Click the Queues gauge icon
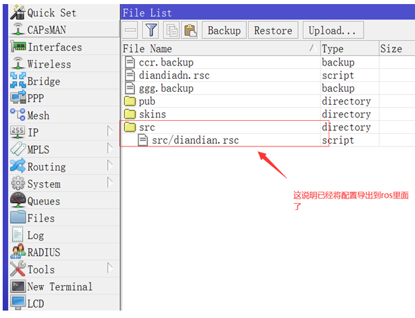The image size is (415, 318). pyautogui.click(x=18, y=201)
